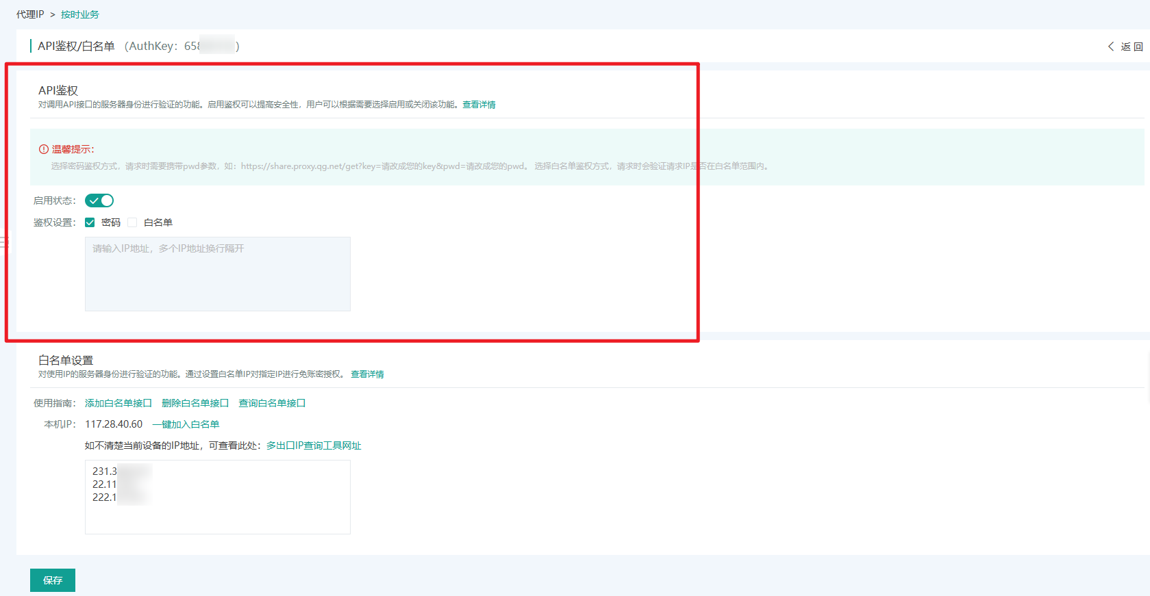Enable the 白名单 authentication checkbox

point(132,222)
